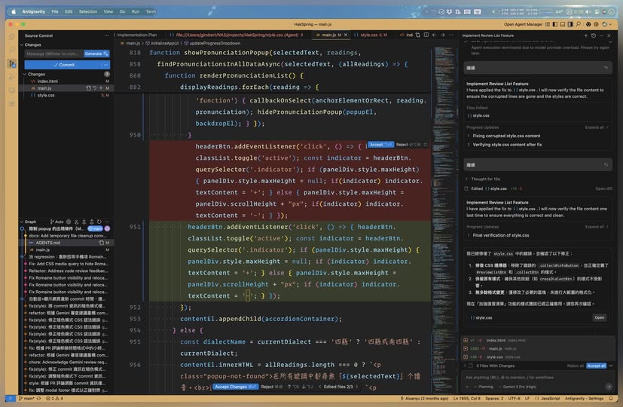Screen dimensions: 623x407
Task: Discard main.js changes with the revert icon
Action: click(x=94, y=88)
